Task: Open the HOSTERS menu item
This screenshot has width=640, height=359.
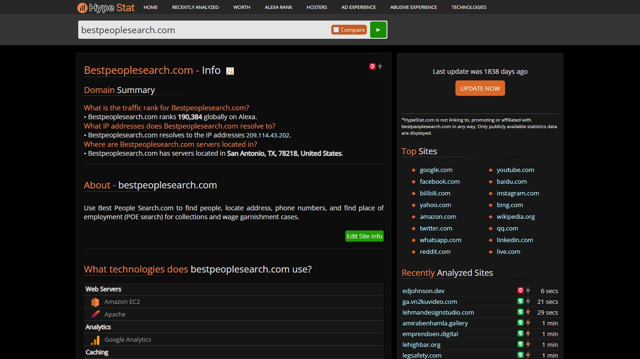Action: (x=317, y=7)
